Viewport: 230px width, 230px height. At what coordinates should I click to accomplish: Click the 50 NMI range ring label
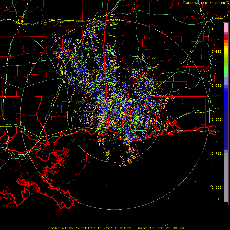point(115,67)
